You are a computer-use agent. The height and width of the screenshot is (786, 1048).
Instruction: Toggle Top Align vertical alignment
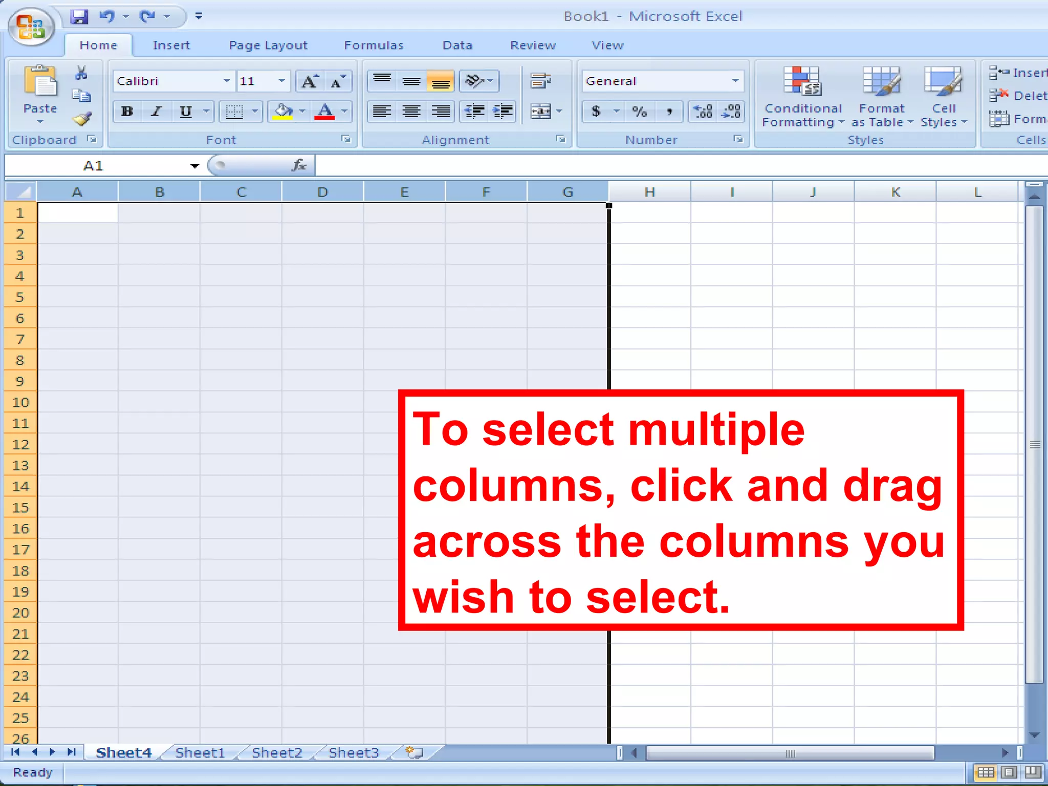point(382,81)
